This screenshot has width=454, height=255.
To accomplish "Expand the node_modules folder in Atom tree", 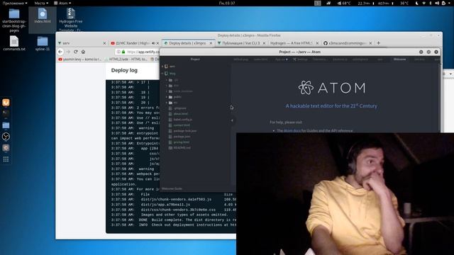I will [179, 91].
